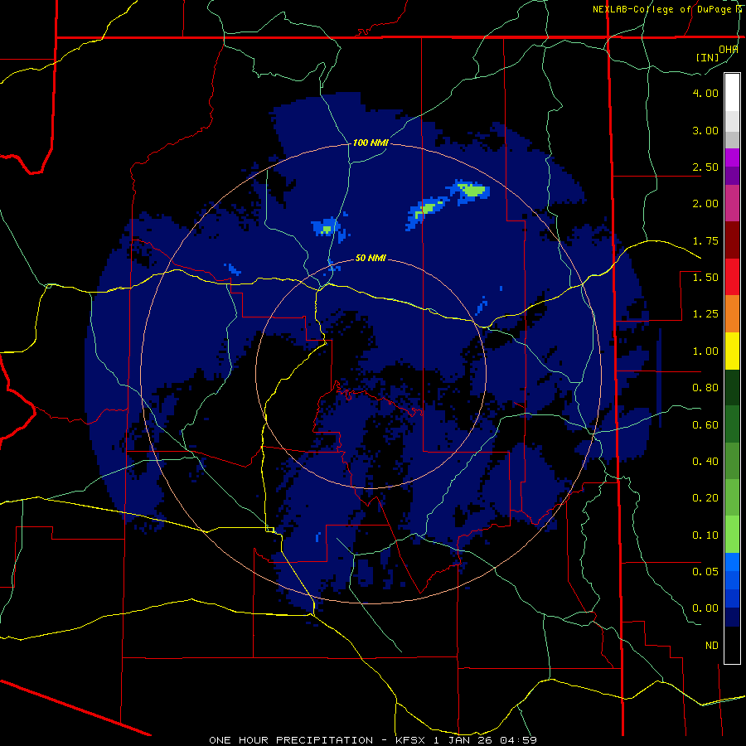Select the white swatch beside 4.00

pos(732,93)
